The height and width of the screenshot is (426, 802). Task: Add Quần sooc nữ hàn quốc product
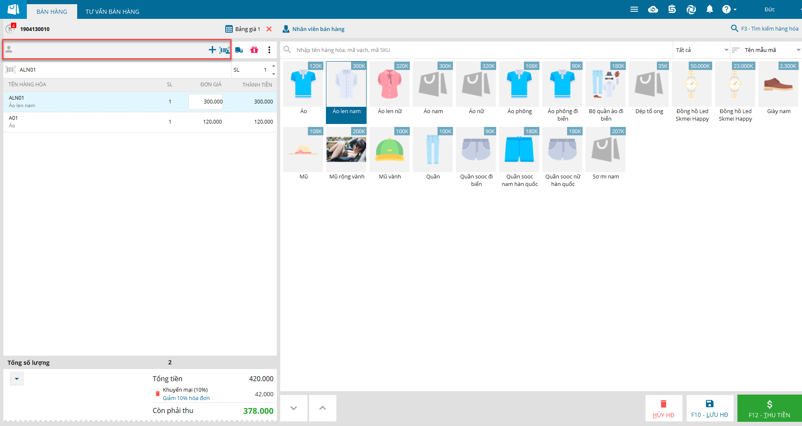pos(562,157)
